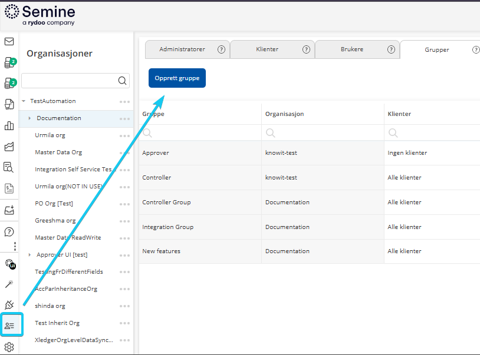Click the magic wand sidebar icon
Screen dimensions: 480x355
pos(9,284)
